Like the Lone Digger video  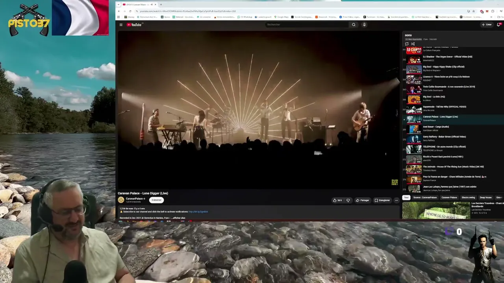point(337,200)
